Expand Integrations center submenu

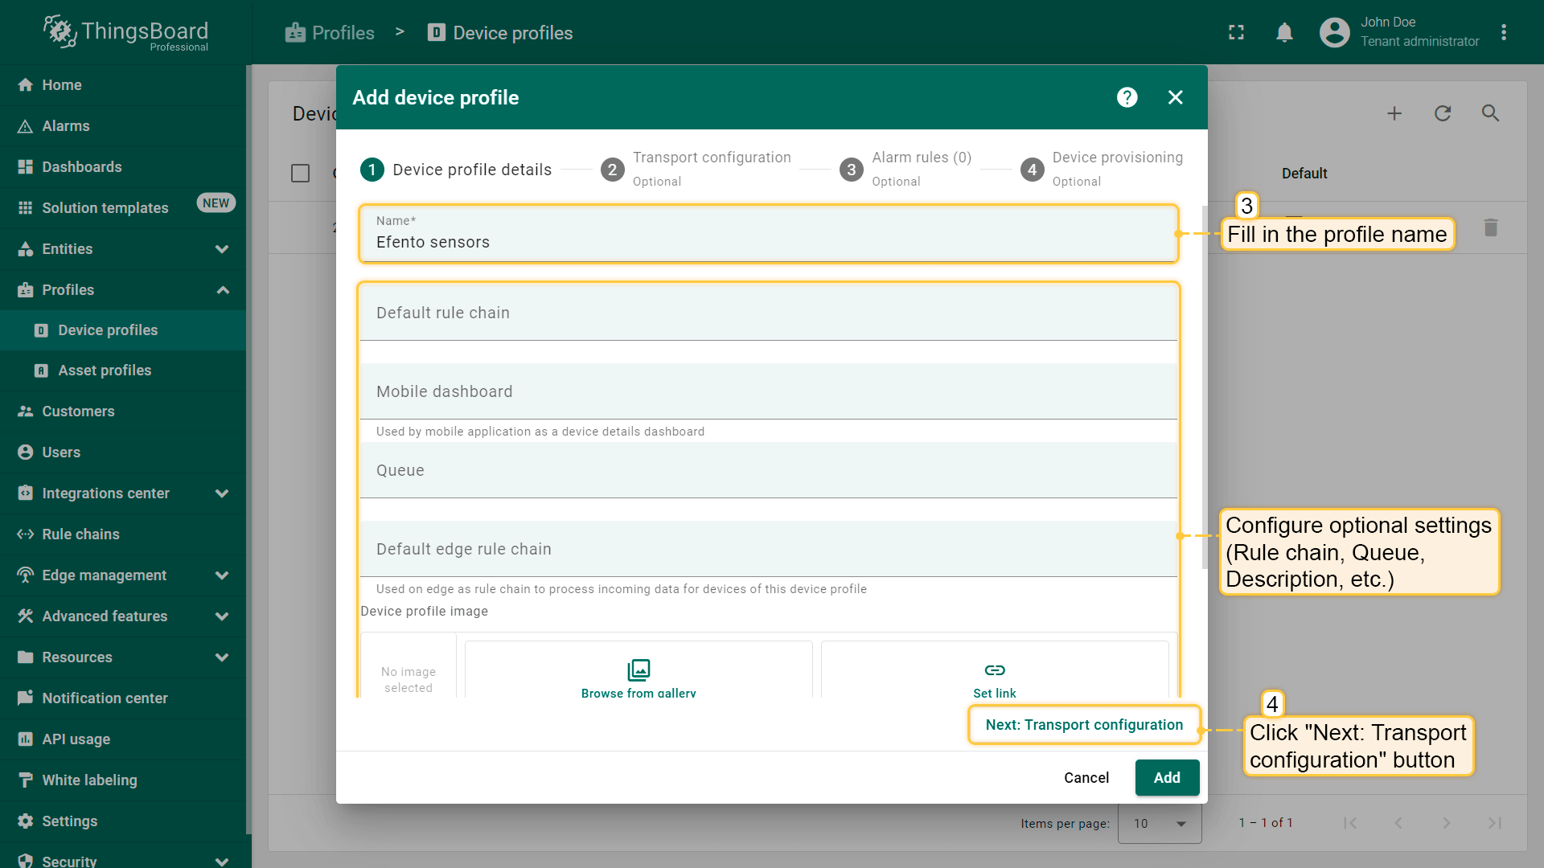tap(222, 493)
